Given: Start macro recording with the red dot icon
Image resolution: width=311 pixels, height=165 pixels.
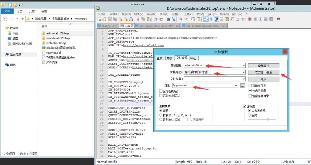Looking at the screenshot, I should tap(250, 19).
